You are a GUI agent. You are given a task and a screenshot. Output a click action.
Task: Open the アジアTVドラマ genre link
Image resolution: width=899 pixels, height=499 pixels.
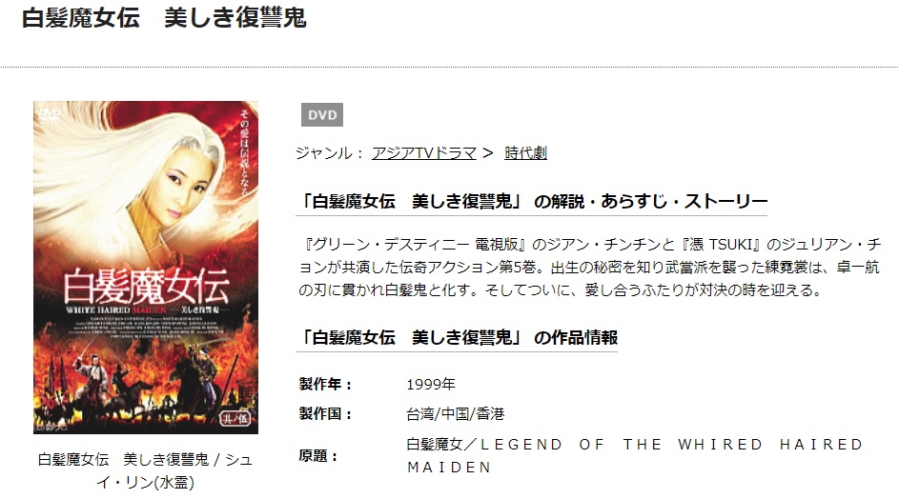point(424,153)
